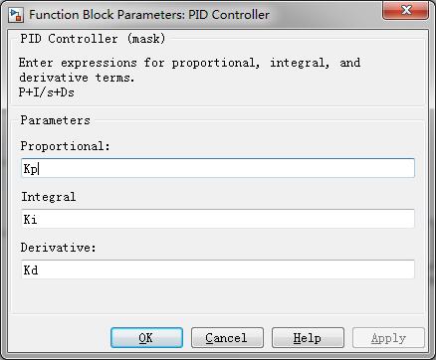Click the dialog title bar text
Image resolution: width=436 pixels, height=360 pixels.
(x=149, y=15)
